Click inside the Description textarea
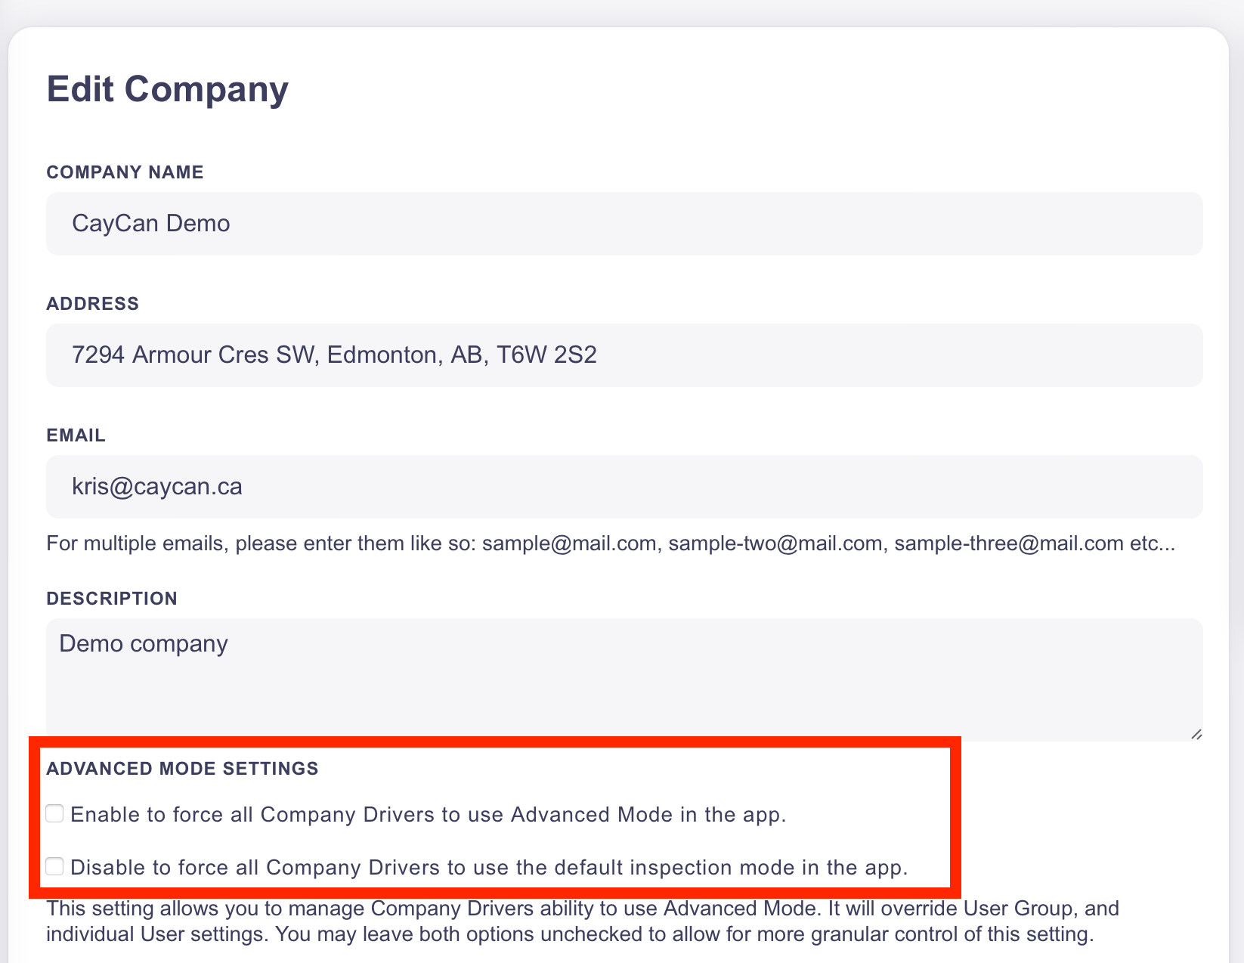The image size is (1244, 963). coord(624,680)
